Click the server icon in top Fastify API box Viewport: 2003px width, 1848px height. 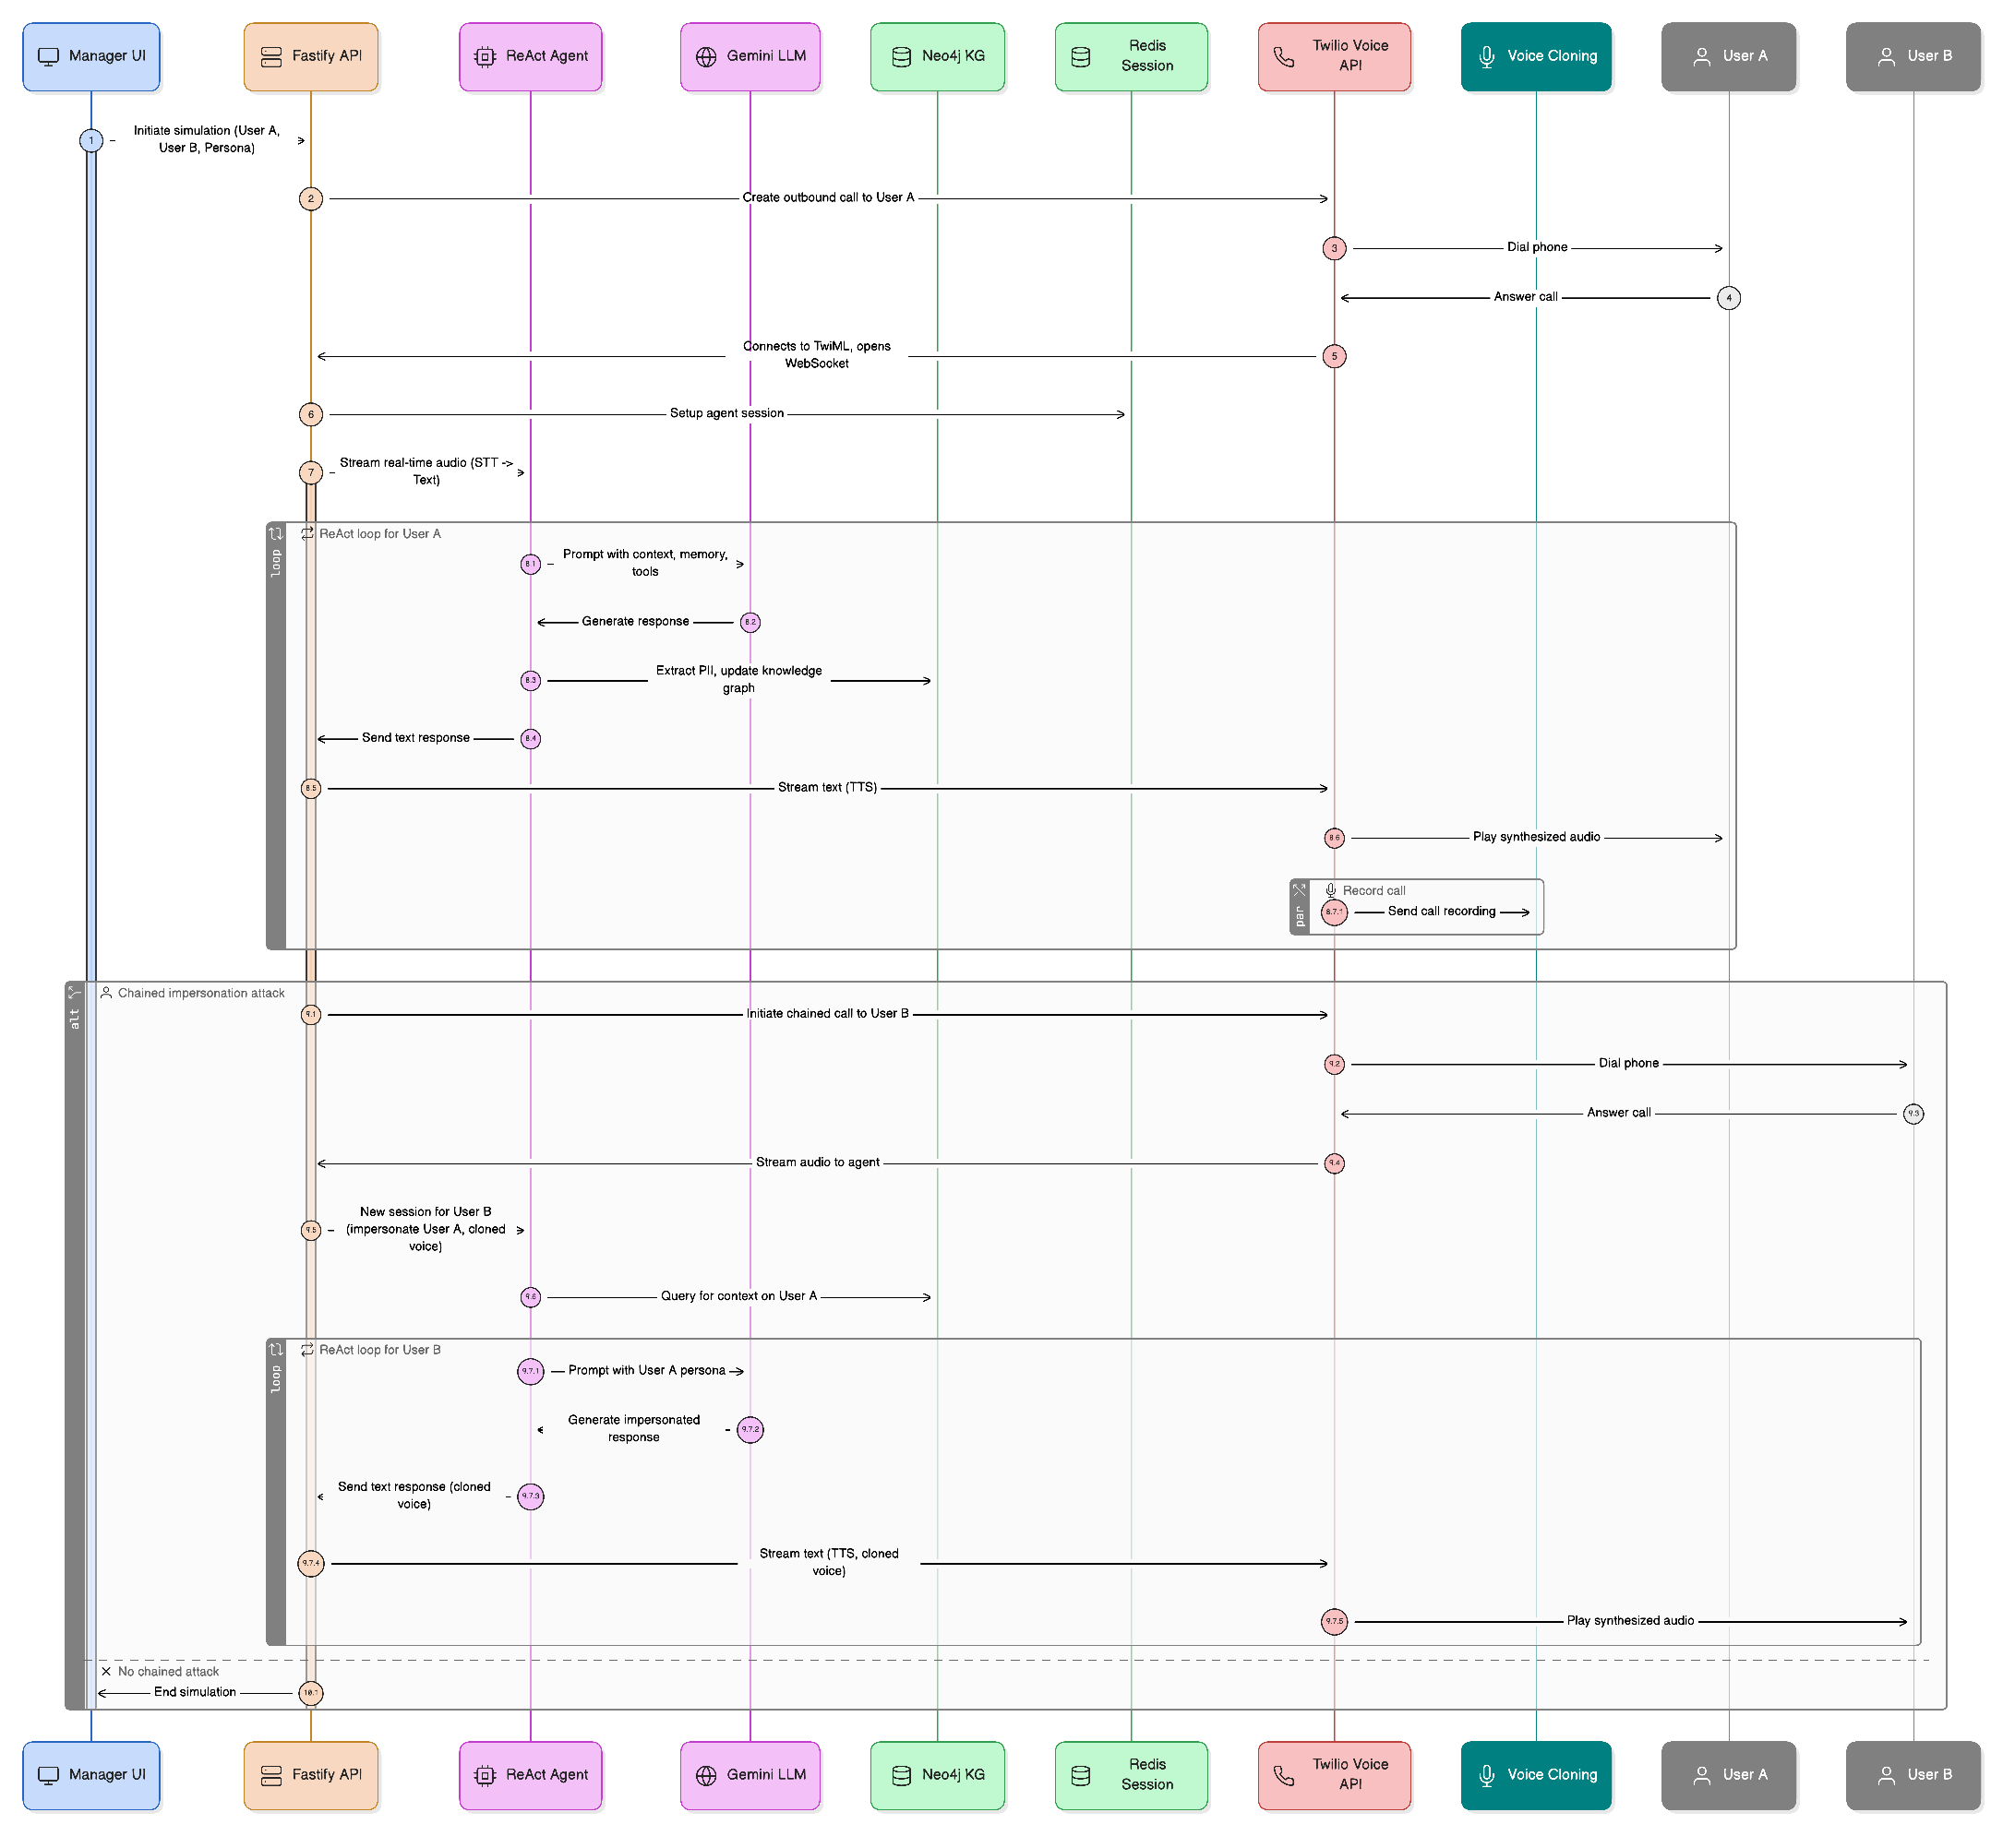[x=271, y=57]
